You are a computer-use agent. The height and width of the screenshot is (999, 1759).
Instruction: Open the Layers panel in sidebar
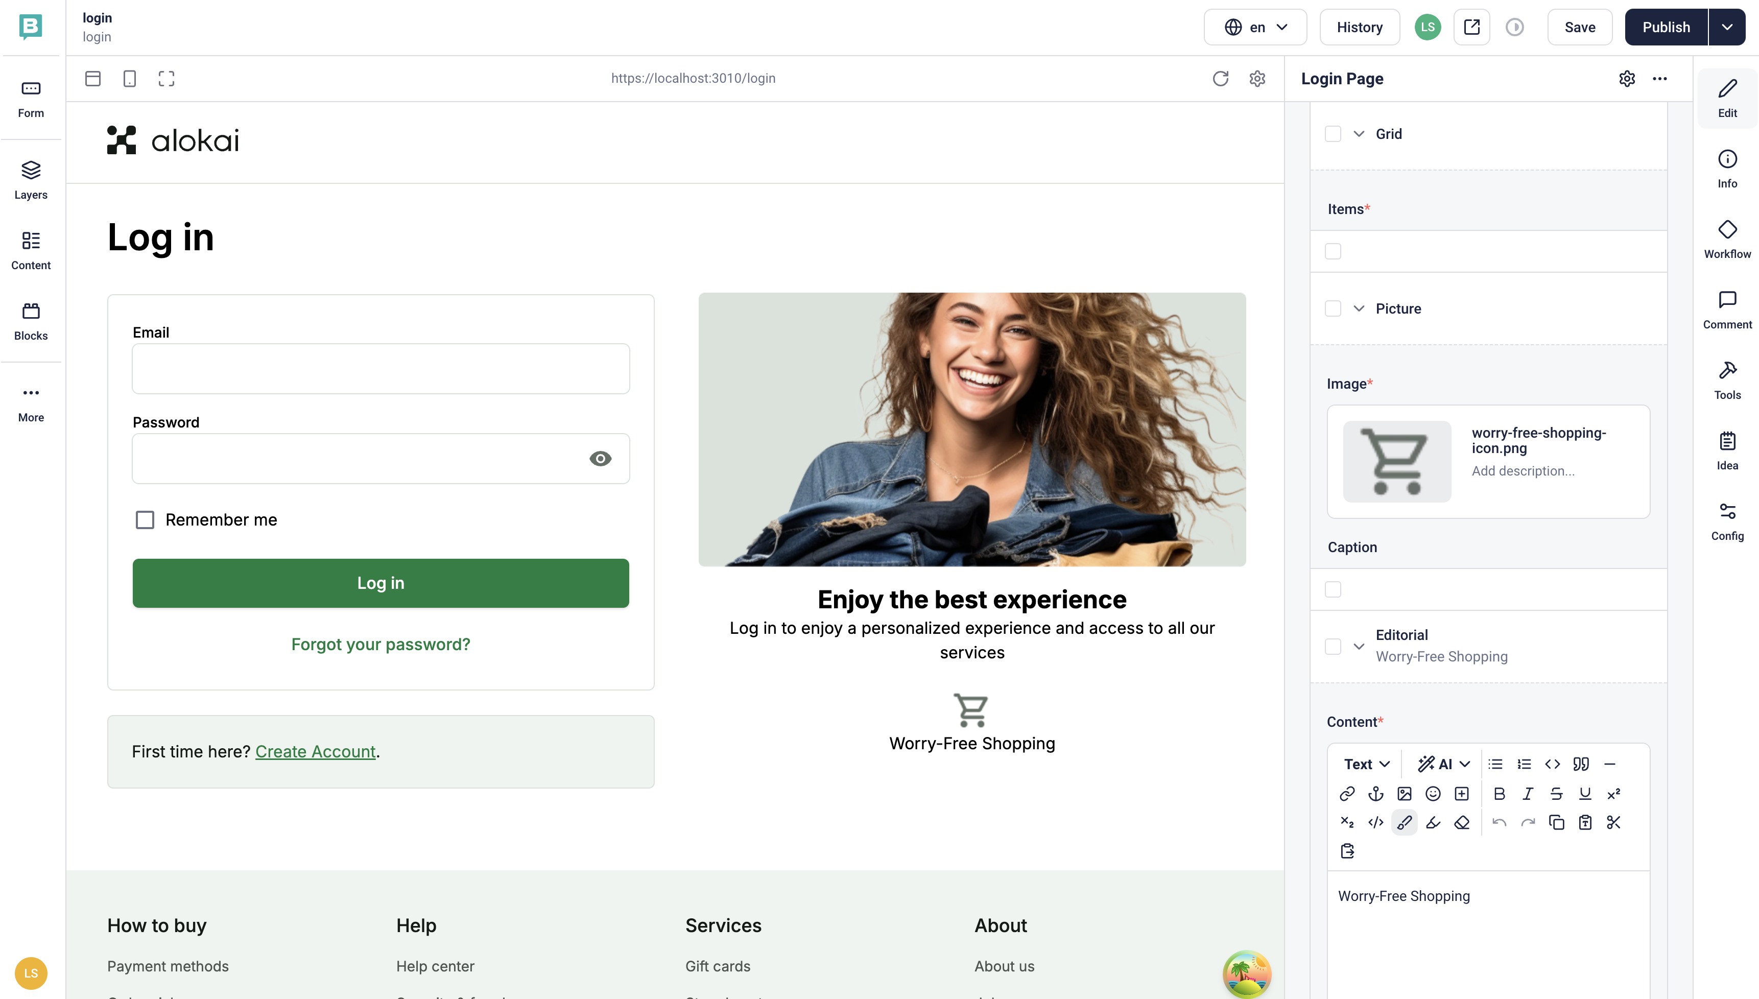(x=31, y=180)
